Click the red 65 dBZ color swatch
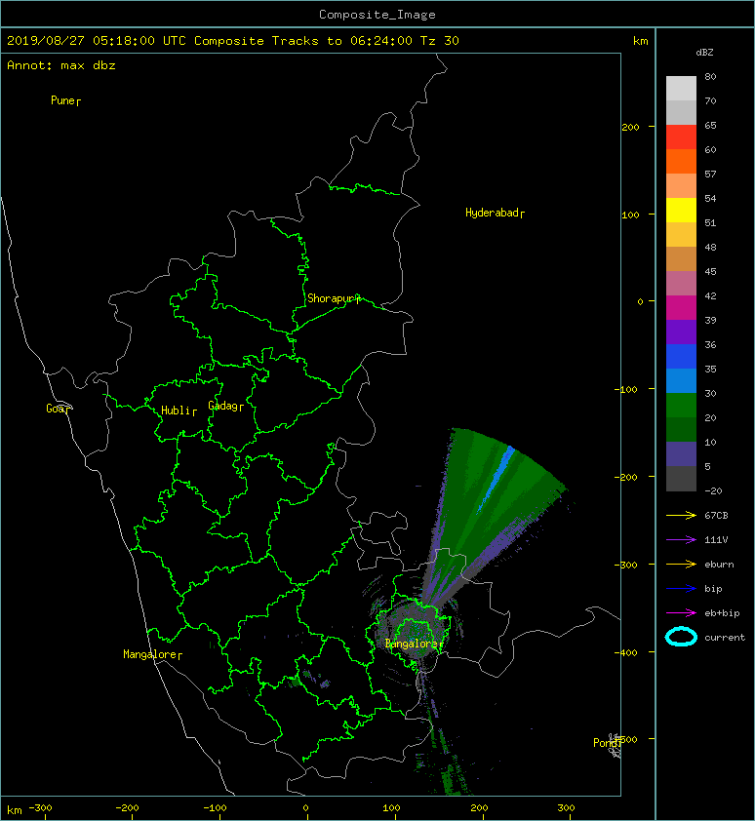 pos(681,137)
